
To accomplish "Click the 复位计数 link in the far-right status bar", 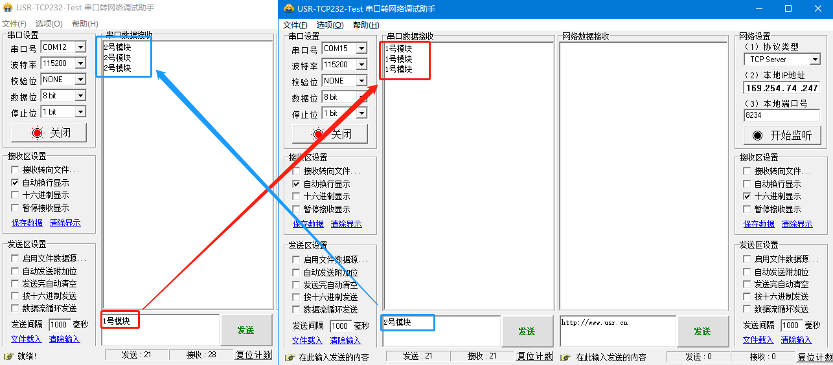I will (815, 357).
